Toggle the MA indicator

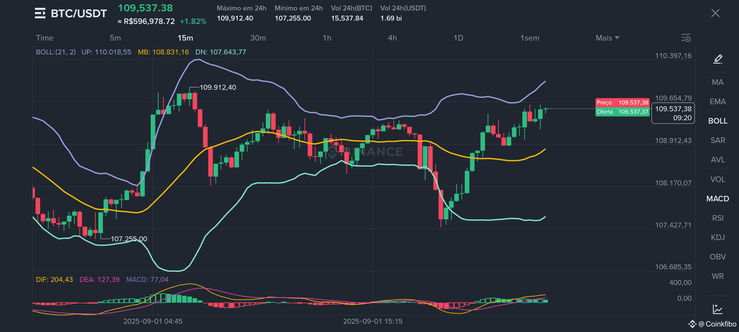[x=718, y=82]
